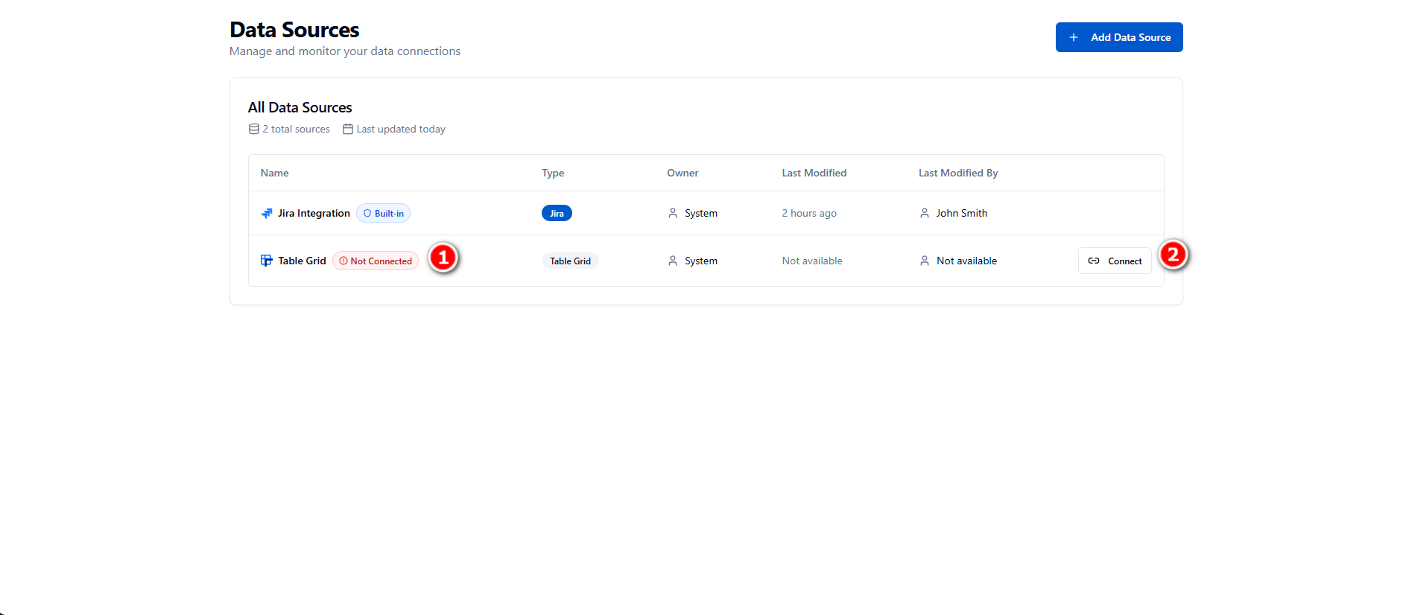
Task: Click the Jira logo icon beside Jira Integration
Action: pyautogui.click(x=267, y=213)
